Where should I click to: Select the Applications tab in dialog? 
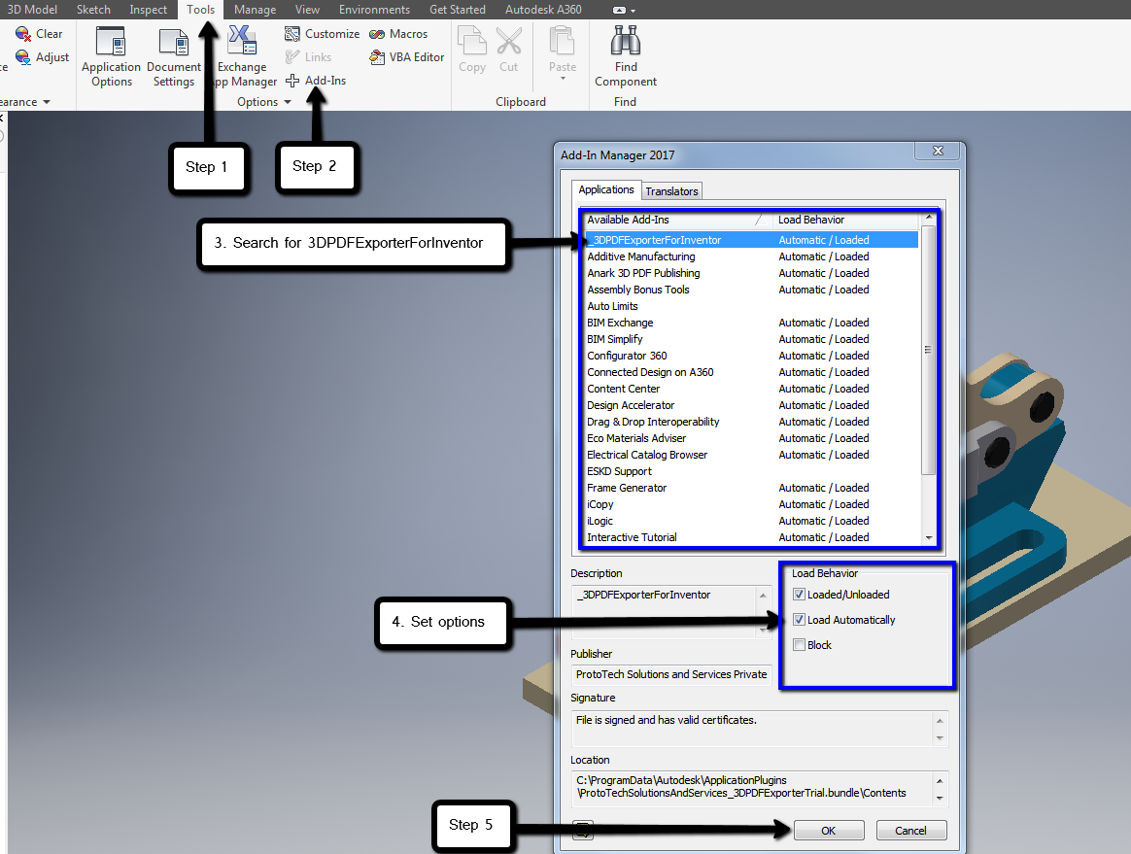click(x=606, y=189)
